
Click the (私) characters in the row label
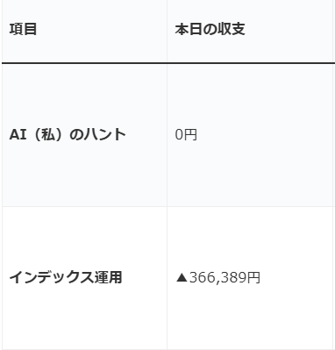46,135
